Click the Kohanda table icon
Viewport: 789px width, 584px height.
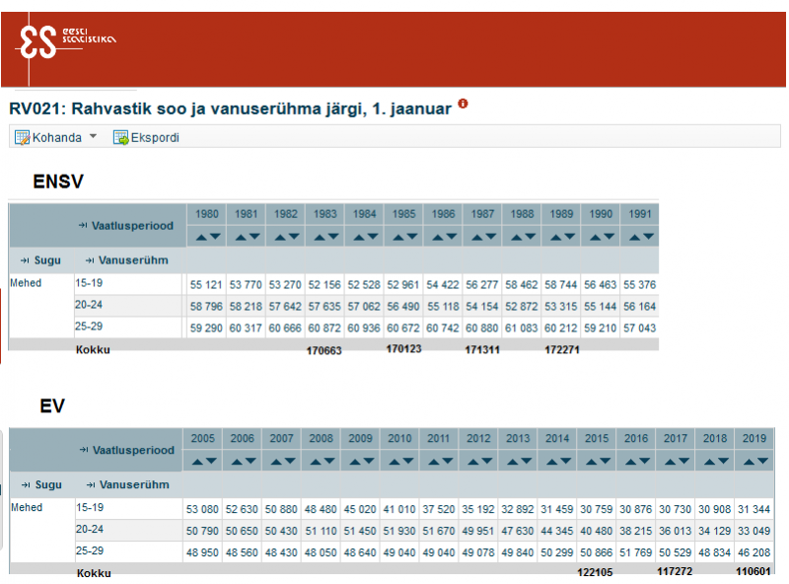tap(22, 137)
